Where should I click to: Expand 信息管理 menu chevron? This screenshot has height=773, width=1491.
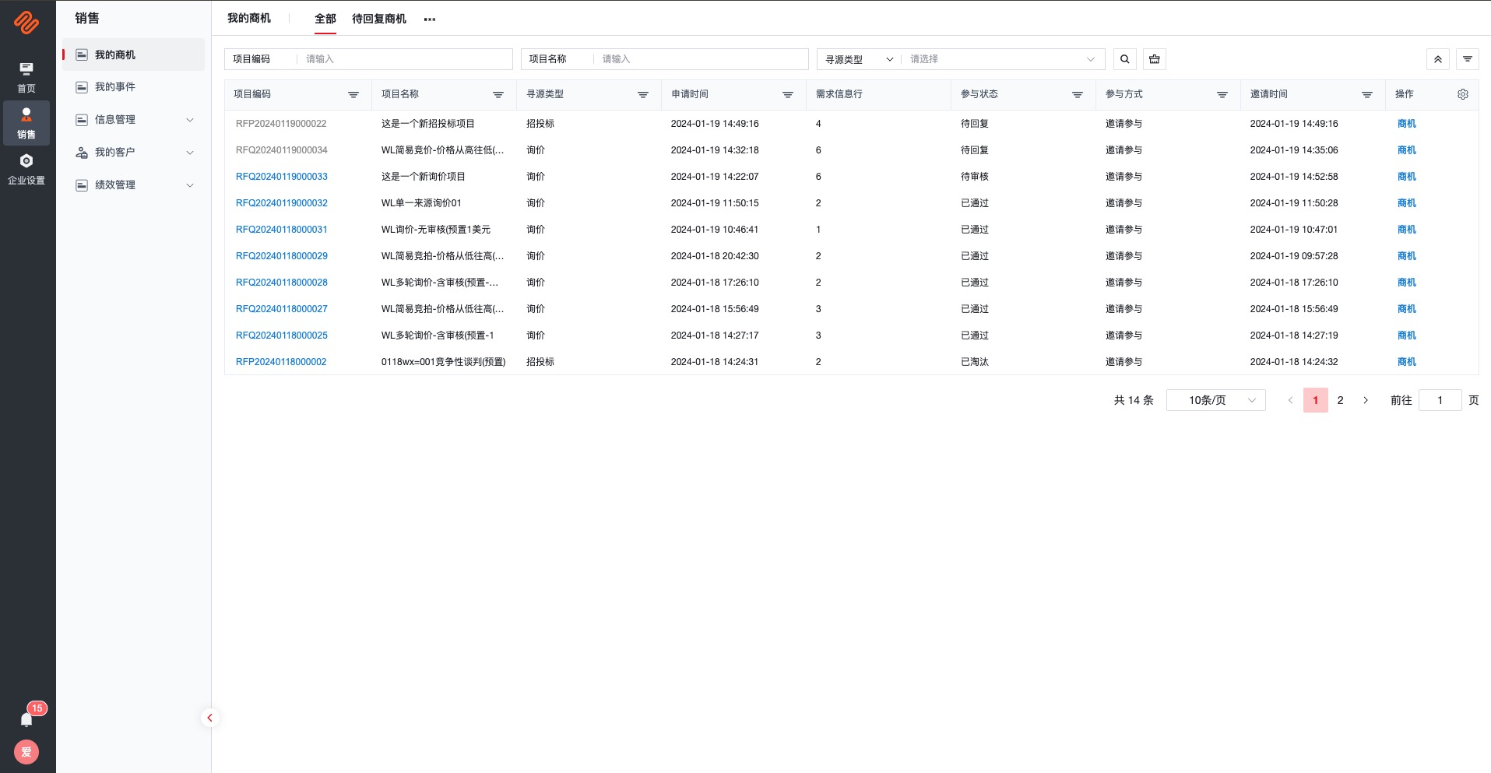190,120
